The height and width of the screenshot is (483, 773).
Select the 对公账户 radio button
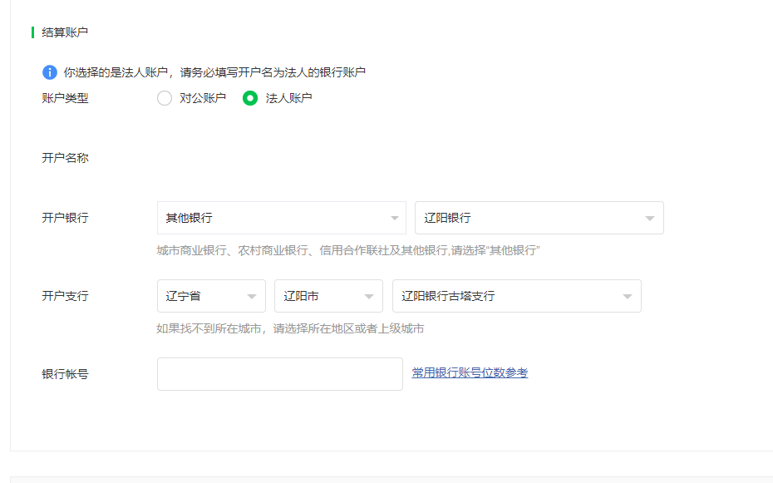tap(165, 98)
